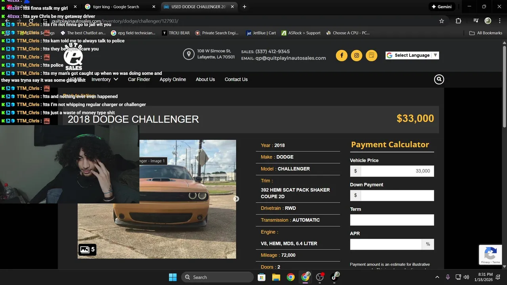Open the Apply Online menu item
The image size is (507, 285).
[x=173, y=80]
